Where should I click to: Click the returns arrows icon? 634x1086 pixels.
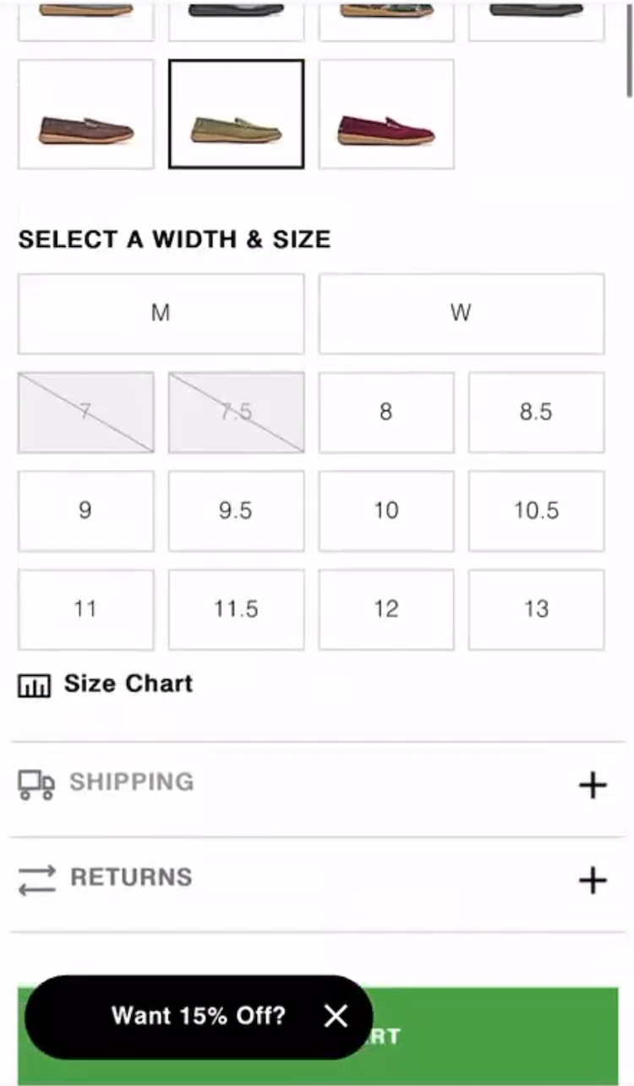(36, 880)
